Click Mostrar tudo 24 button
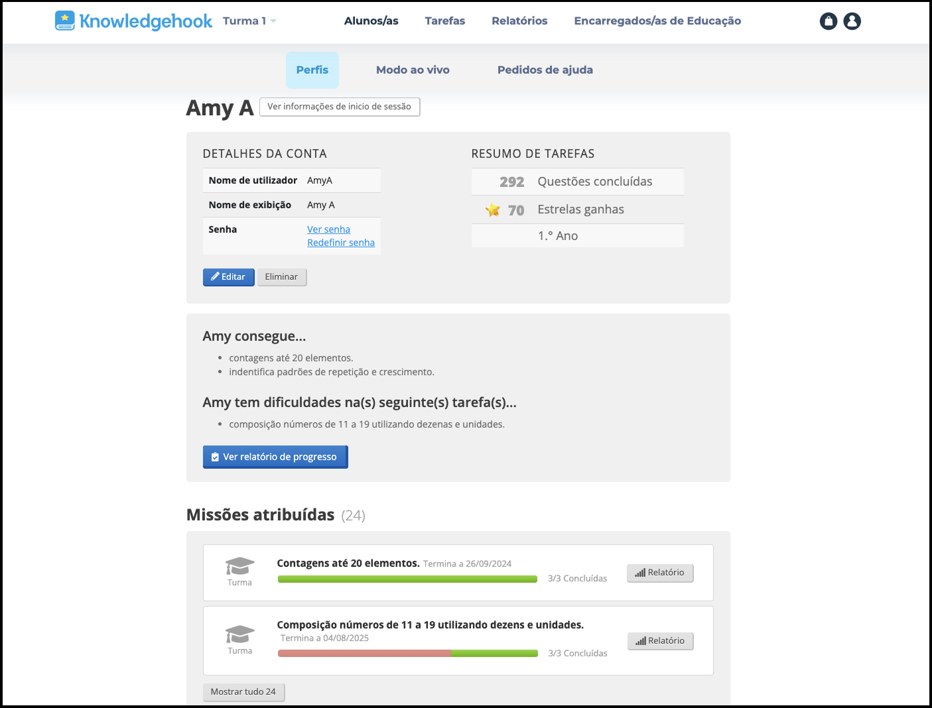This screenshot has width=932, height=708. (x=243, y=692)
